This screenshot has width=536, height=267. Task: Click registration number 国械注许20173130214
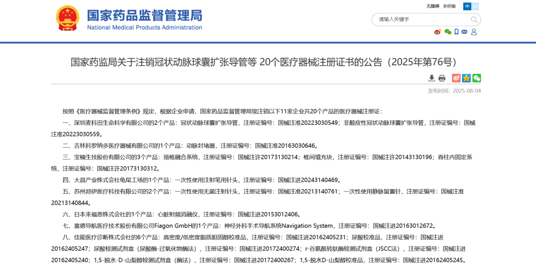point(268,157)
